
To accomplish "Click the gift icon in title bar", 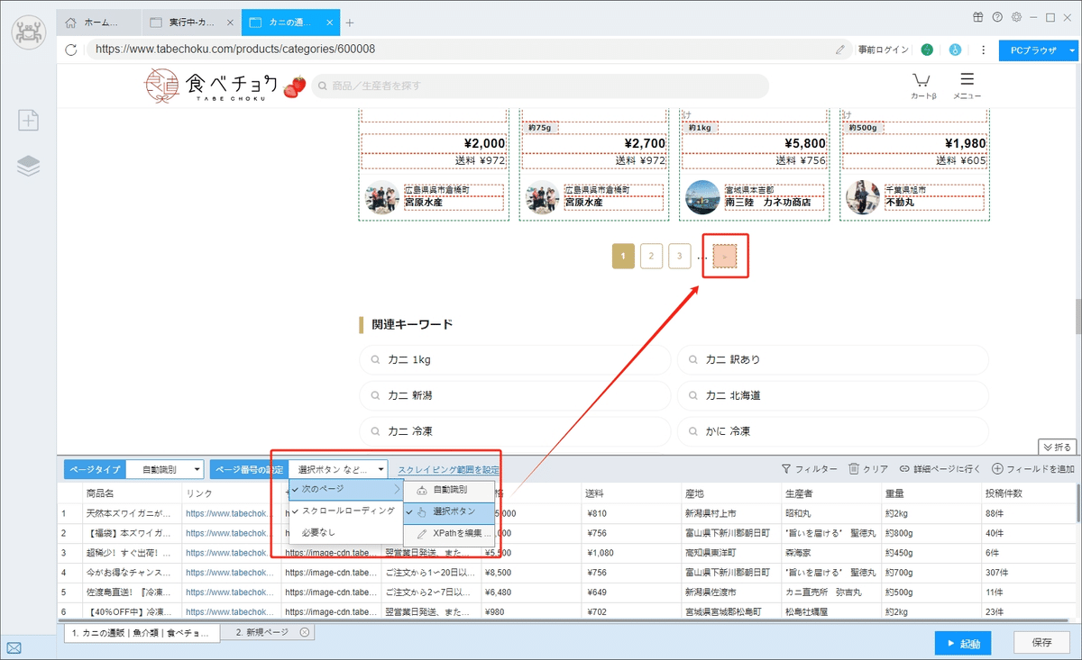I will (978, 17).
